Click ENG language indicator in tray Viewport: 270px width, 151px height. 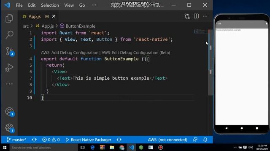click(251, 147)
